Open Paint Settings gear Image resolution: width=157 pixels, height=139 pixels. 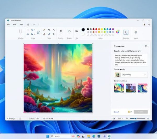149,25
